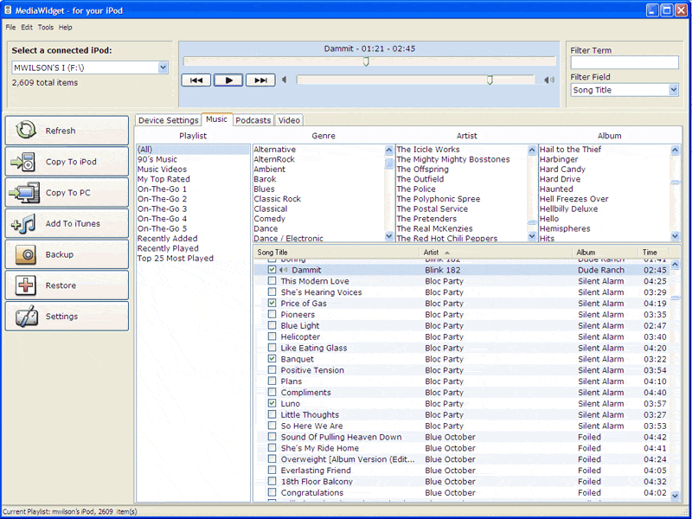
Task: Click the Copy To PC monitor icon
Action: tap(24, 193)
